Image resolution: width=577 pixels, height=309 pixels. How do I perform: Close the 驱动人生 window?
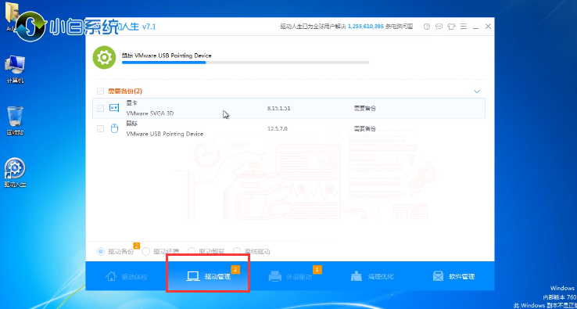pos(488,27)
